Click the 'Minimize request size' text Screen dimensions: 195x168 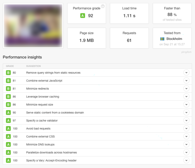[x=40, y=105]
